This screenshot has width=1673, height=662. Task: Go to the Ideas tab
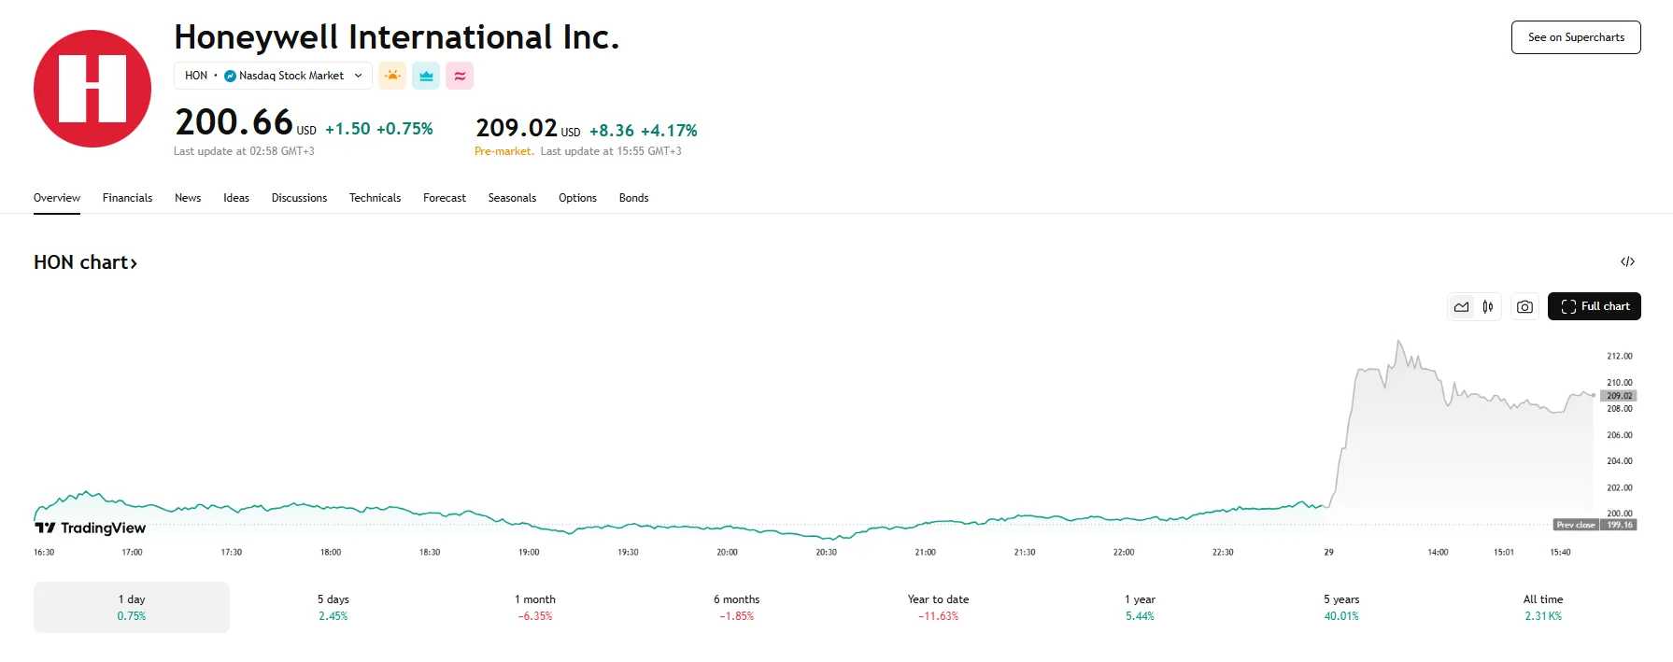[236, 198]
